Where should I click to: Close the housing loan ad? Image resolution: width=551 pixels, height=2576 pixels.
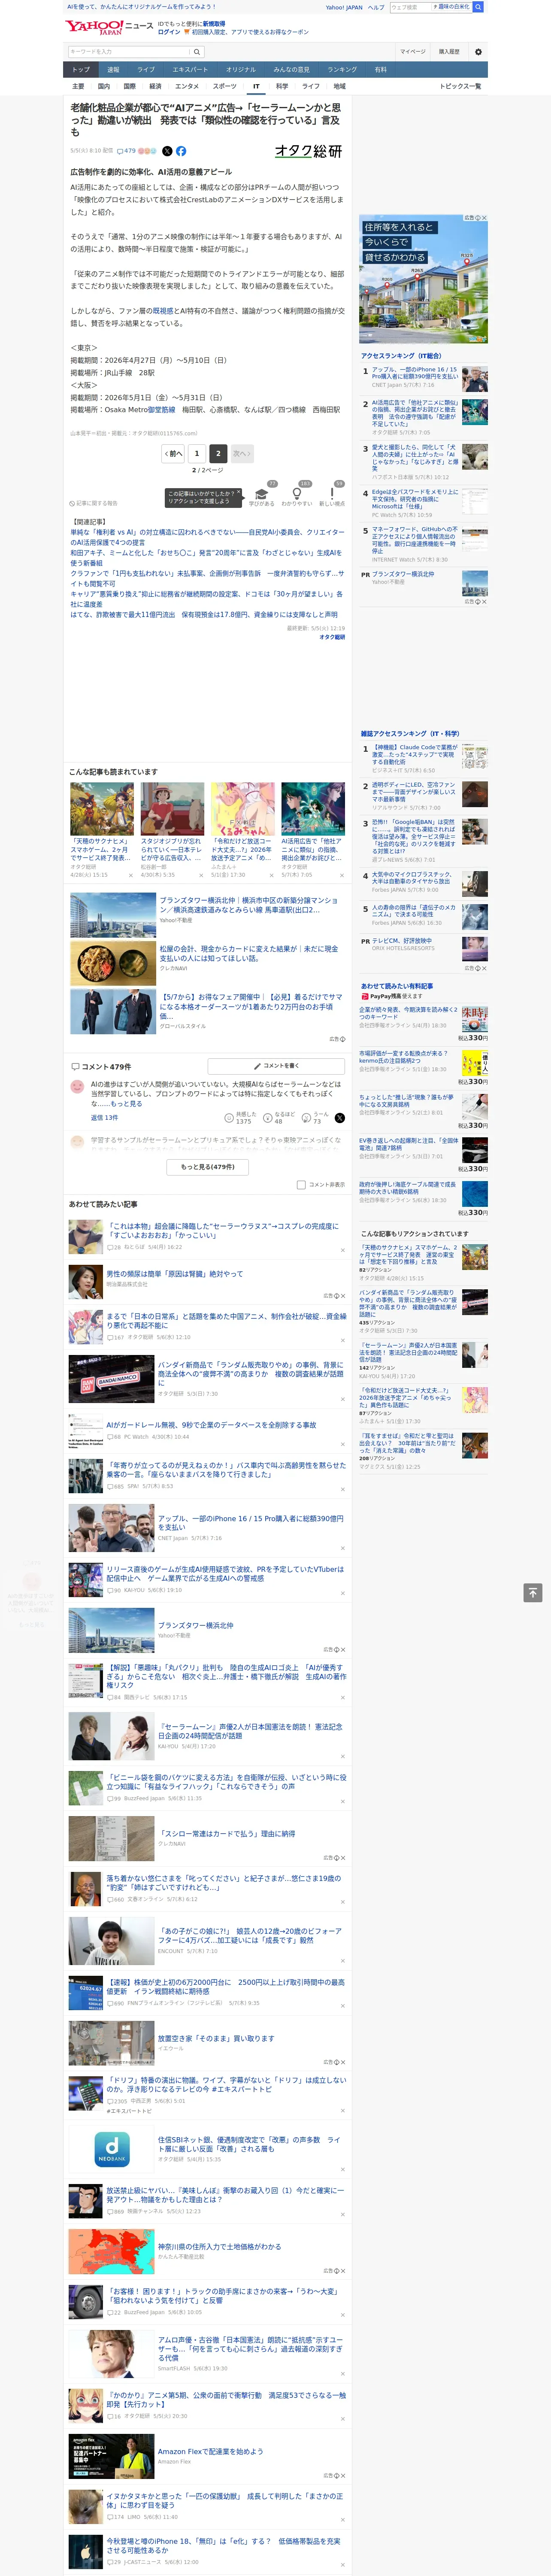[x=484, y=218]
